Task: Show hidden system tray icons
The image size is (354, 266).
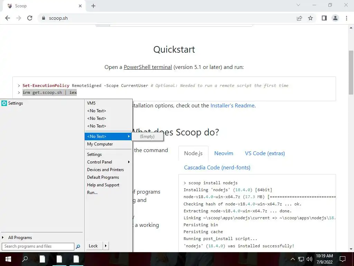Action: coord(292,259)
